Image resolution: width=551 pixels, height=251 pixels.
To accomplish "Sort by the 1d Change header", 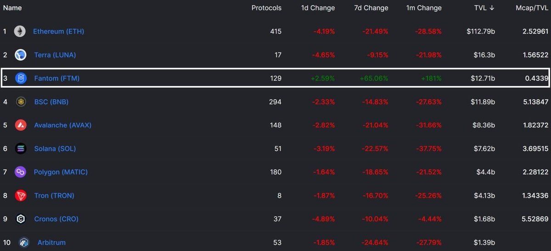I will (318, 8).
